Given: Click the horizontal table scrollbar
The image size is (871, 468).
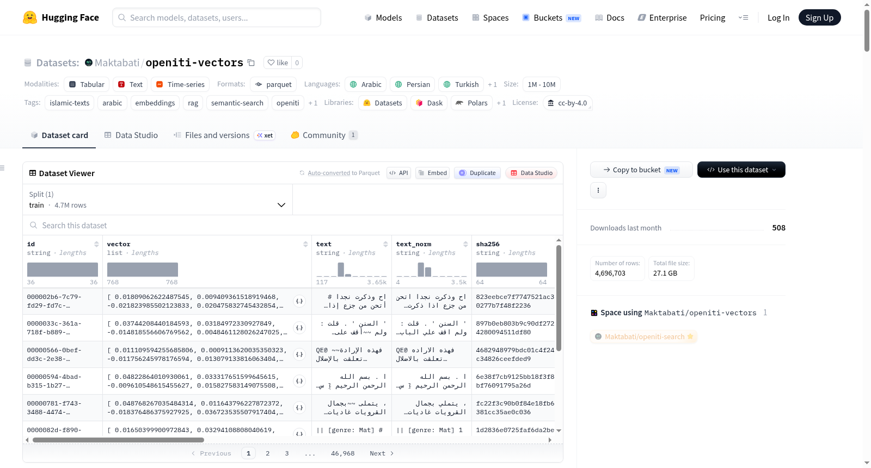Looking at the screenshot, I should point(118,440).
